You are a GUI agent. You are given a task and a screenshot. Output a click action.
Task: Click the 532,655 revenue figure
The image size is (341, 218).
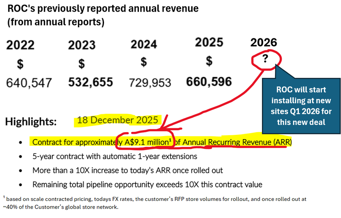pyautogui.click(x=91, y=82)
